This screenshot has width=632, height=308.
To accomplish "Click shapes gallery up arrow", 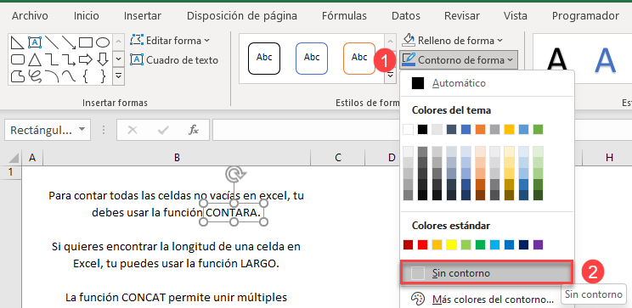I will pyautogui.click(x=118, y=42).
